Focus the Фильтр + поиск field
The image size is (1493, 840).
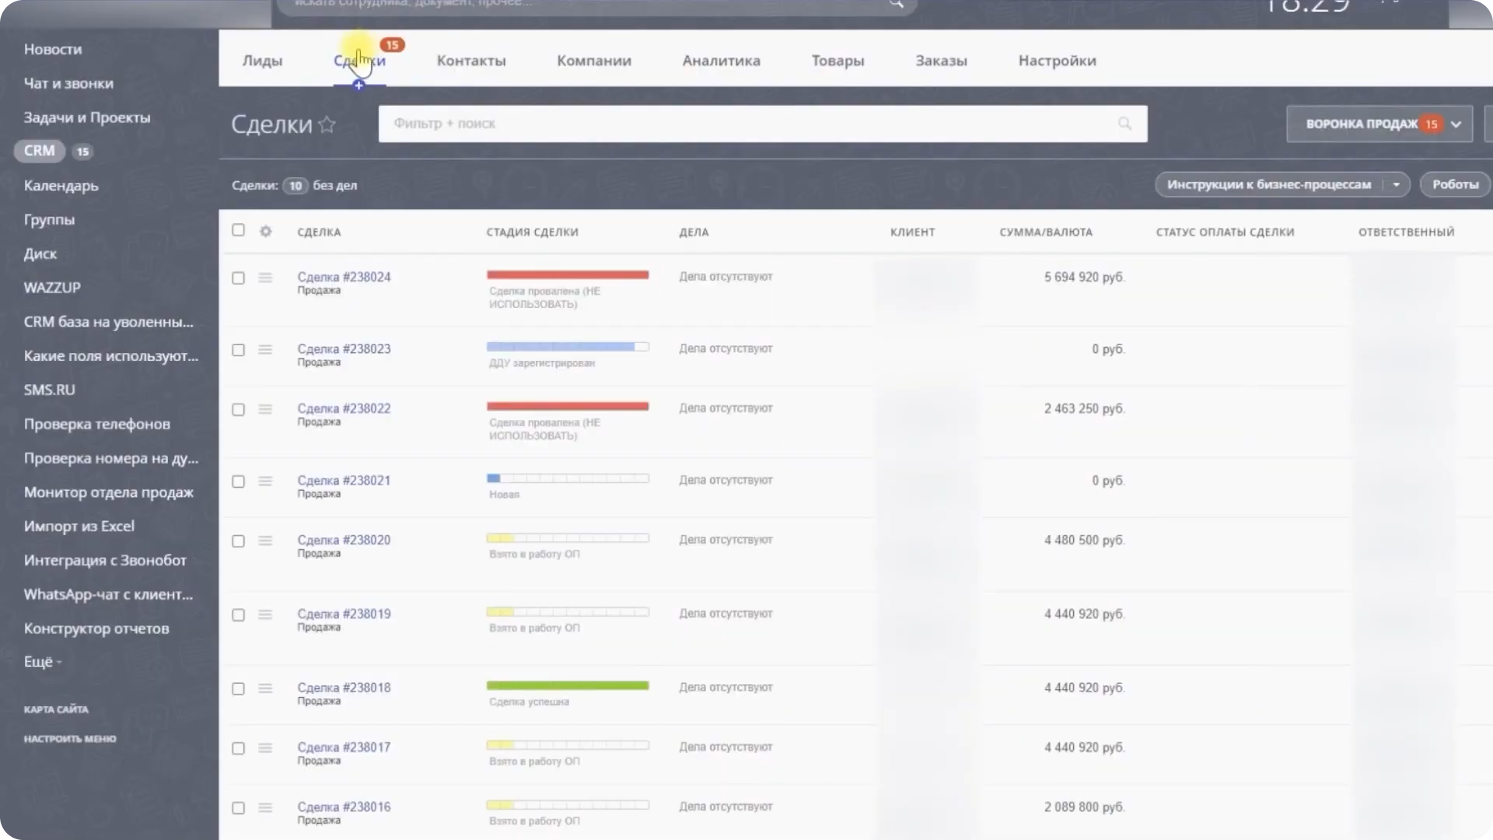[746, 124]
